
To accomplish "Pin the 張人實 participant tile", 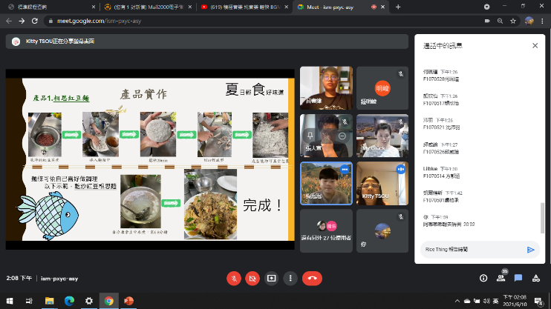I will click(310, 136).
